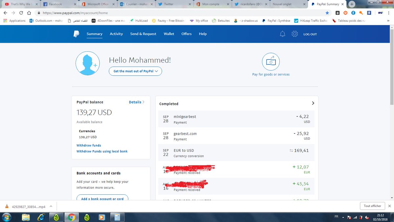Open the options arrow for the downloaded mp4
The height and width of the screenshot is (222, 394).
[x=51, y=207]
